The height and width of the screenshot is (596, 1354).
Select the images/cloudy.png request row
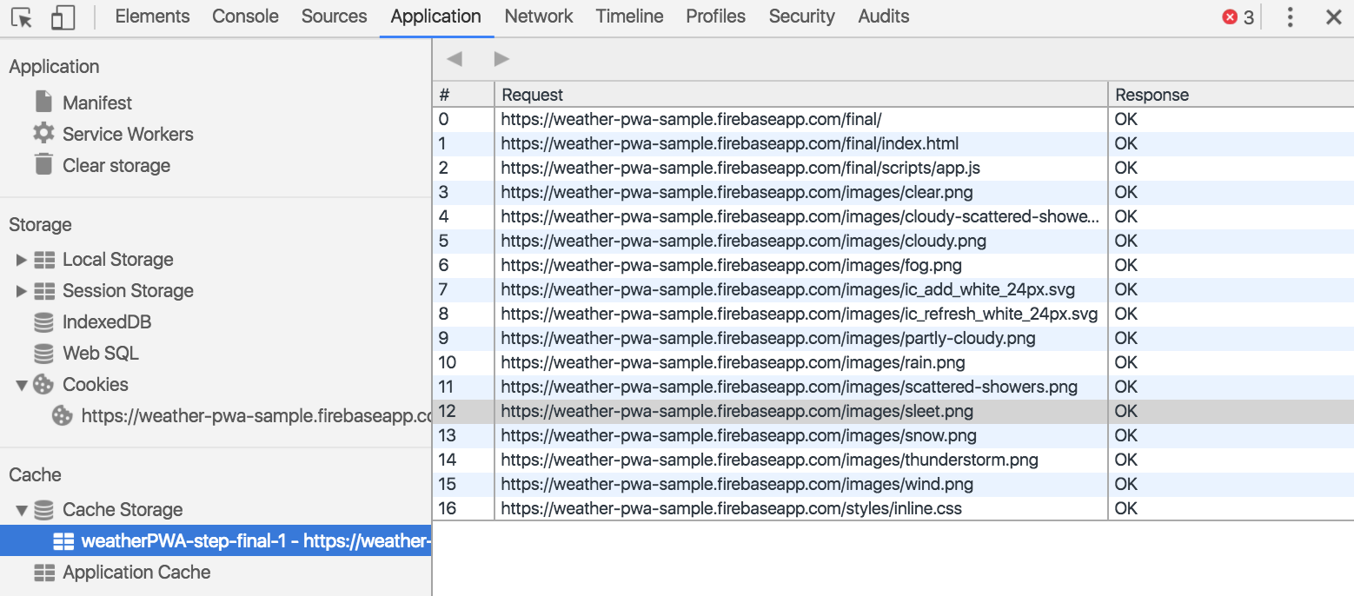point(893,241)
